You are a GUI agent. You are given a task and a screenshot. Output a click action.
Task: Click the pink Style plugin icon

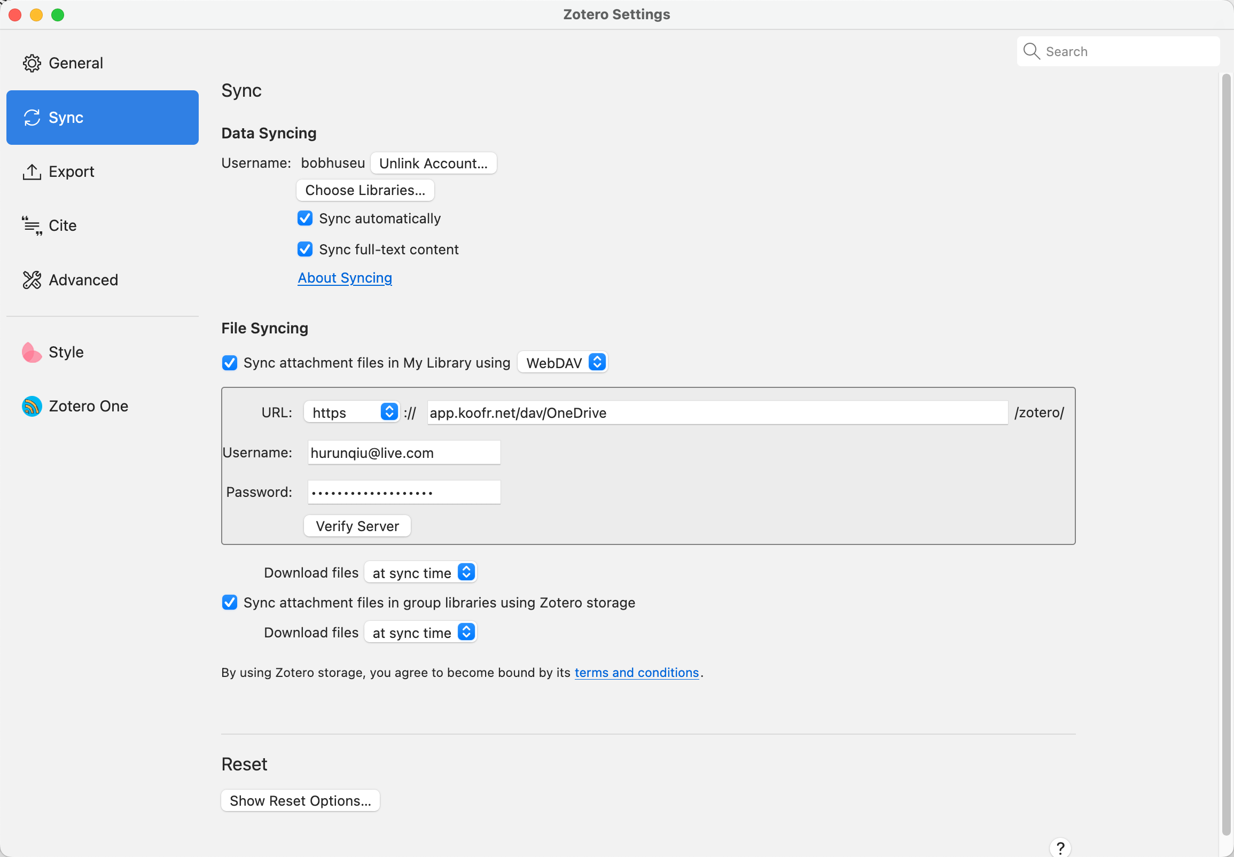click(32, 352)
